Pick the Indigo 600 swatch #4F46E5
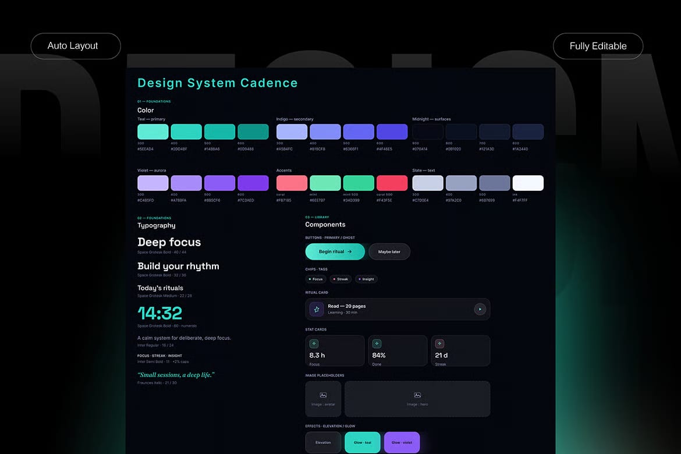The height and width of the screenshot is (454, 681). point(392,132)
